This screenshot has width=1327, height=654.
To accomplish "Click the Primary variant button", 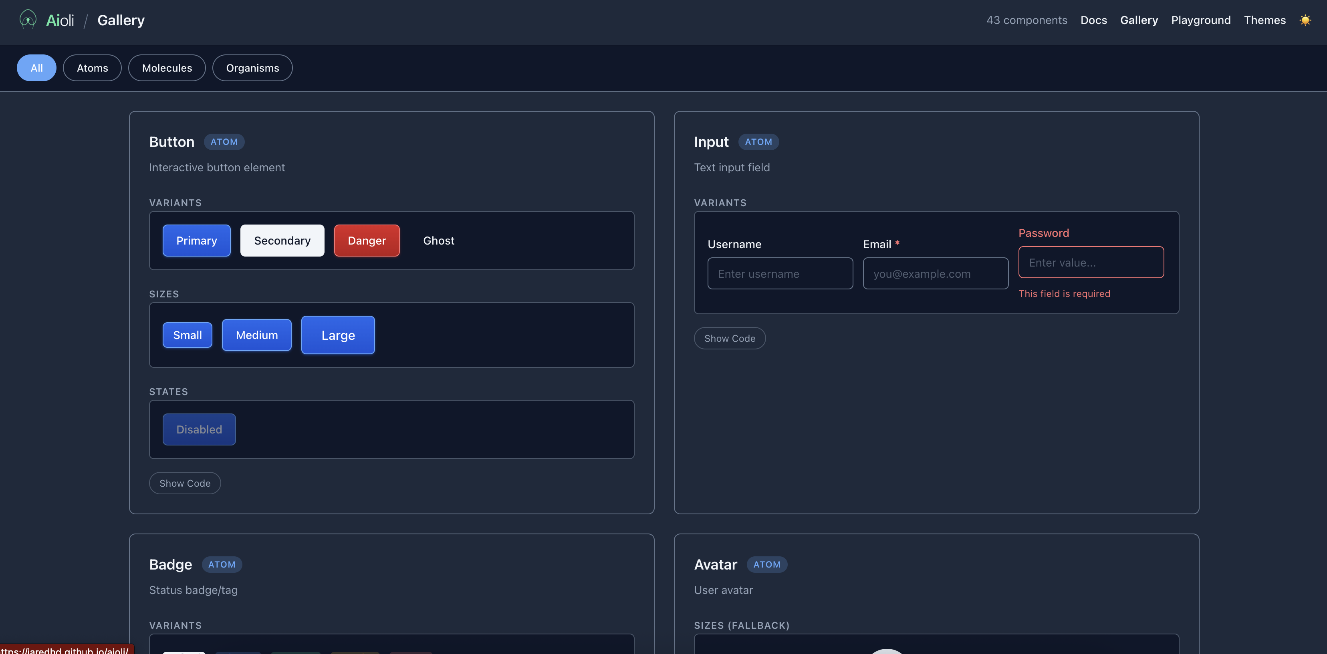I will (197, 240).
